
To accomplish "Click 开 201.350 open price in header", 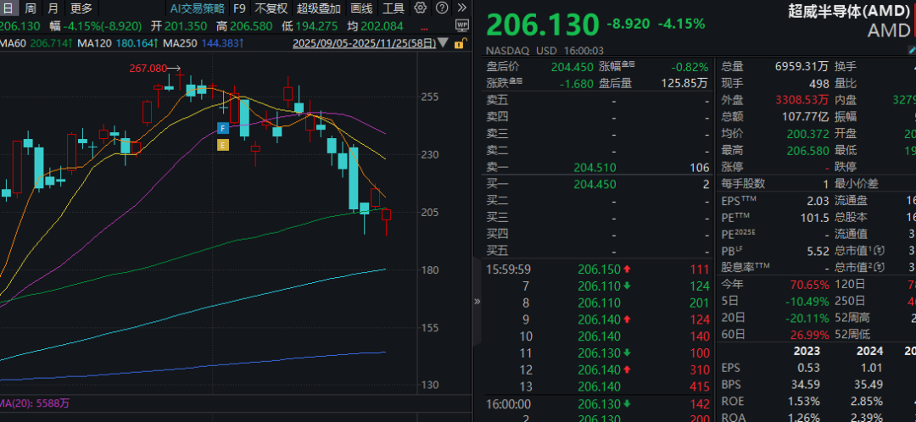I will click(179, 25).
